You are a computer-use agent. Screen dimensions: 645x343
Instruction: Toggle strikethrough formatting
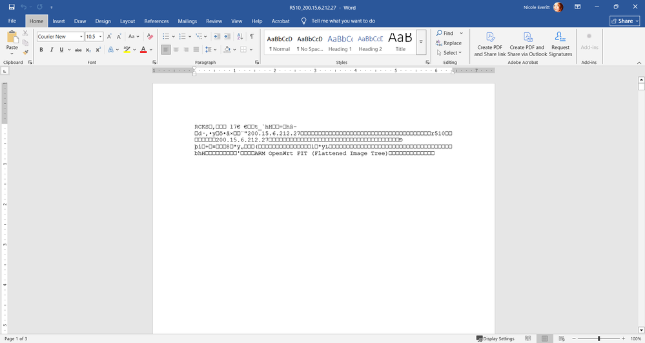[x=78, y=50]
